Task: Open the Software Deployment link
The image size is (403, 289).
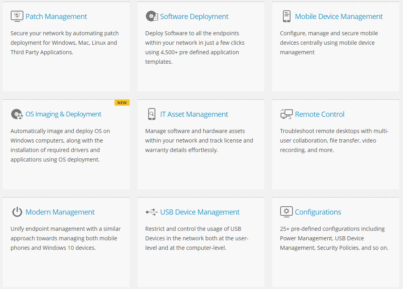Action: point(194,16)
